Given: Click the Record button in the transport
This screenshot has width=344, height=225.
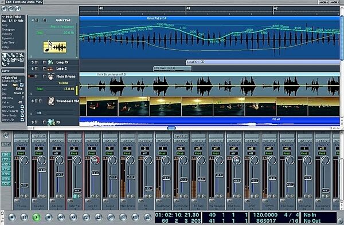Looking at the screenshot, I should 12,217.
